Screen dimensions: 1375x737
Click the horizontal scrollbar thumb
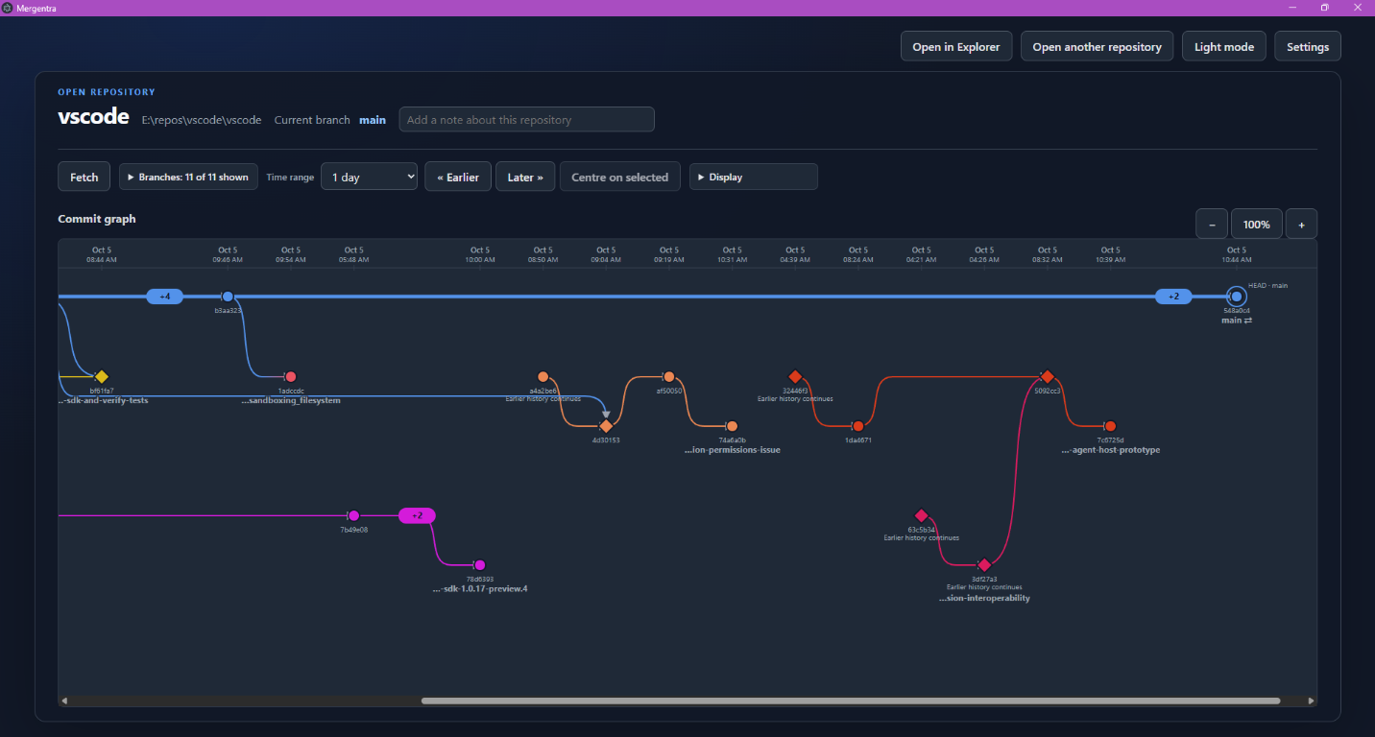851,701
